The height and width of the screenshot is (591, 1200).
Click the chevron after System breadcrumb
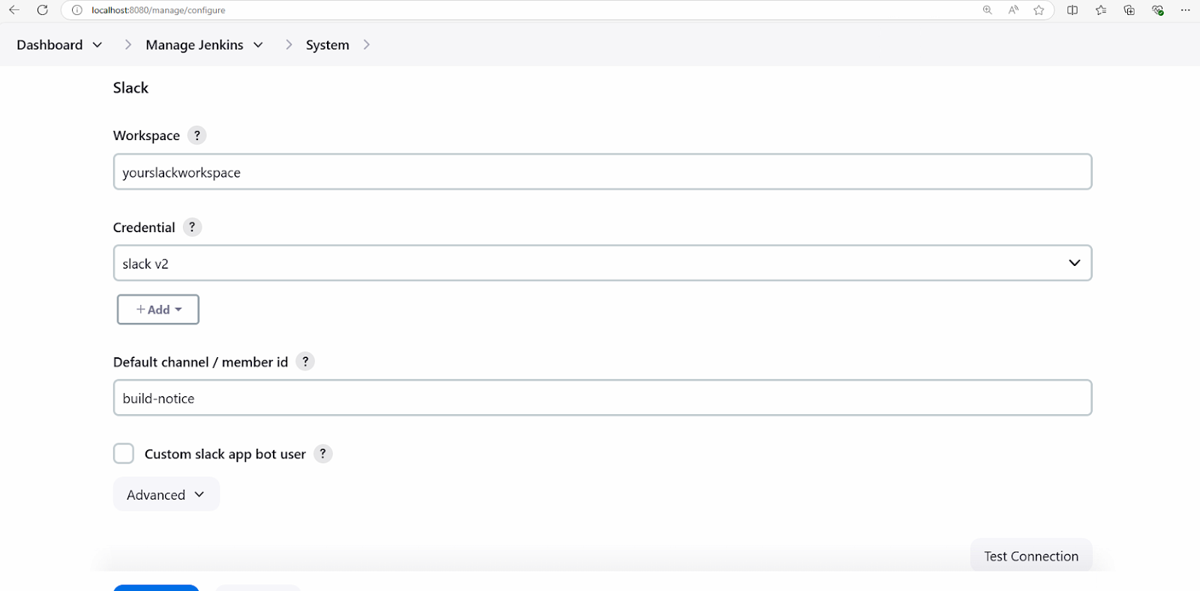pos(367,45)
